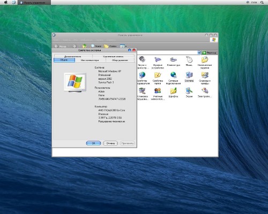Open Folder Options (Свойства папки)
The height and width of the screenshot is (214, 268).
point(158,78)
